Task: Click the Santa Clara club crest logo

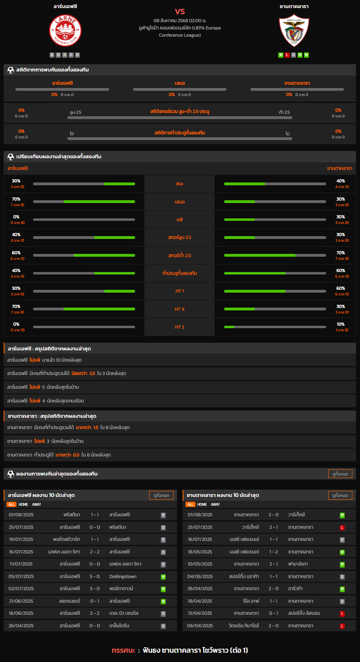Action: click(294, 31)
